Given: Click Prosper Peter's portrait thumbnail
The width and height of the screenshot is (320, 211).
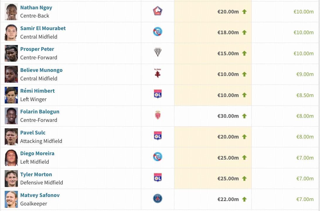Looking at the screenshot, I should (11, 53).
